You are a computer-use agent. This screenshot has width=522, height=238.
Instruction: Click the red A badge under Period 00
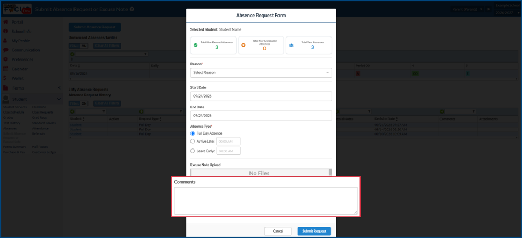click(x=358, y=73)
